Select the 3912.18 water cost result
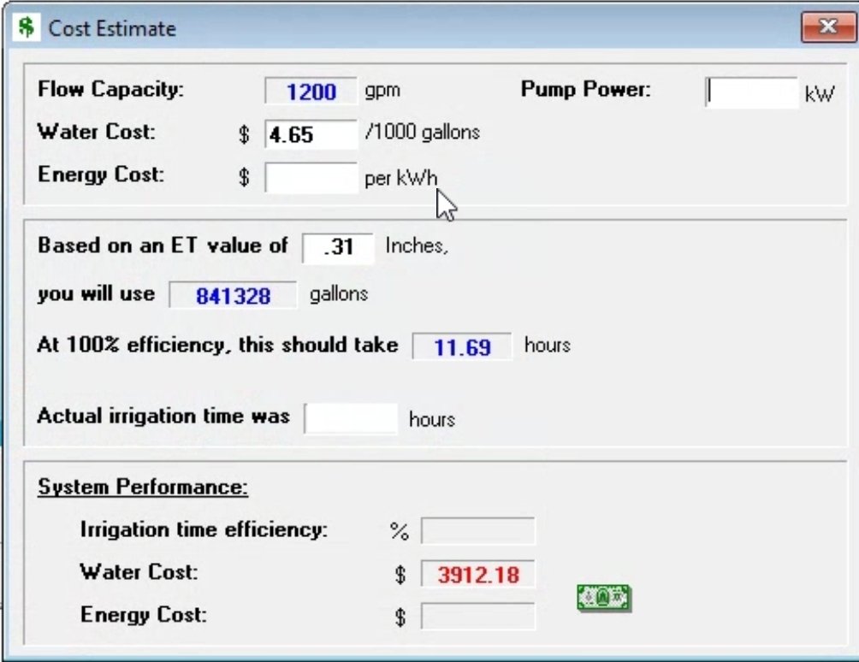 [x=477, y=574]
